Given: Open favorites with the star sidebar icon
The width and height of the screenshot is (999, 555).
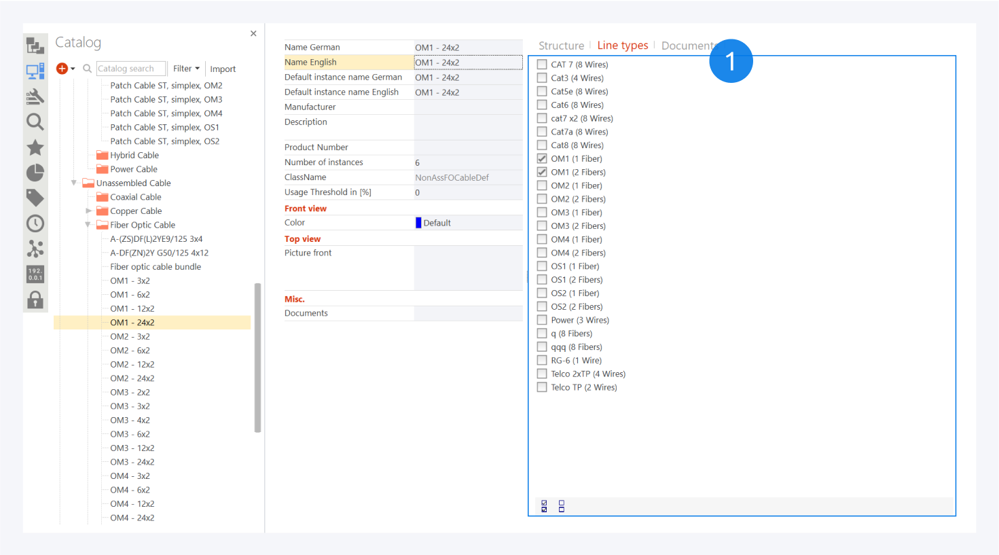Looking at the screenshot, I should 35,147.
